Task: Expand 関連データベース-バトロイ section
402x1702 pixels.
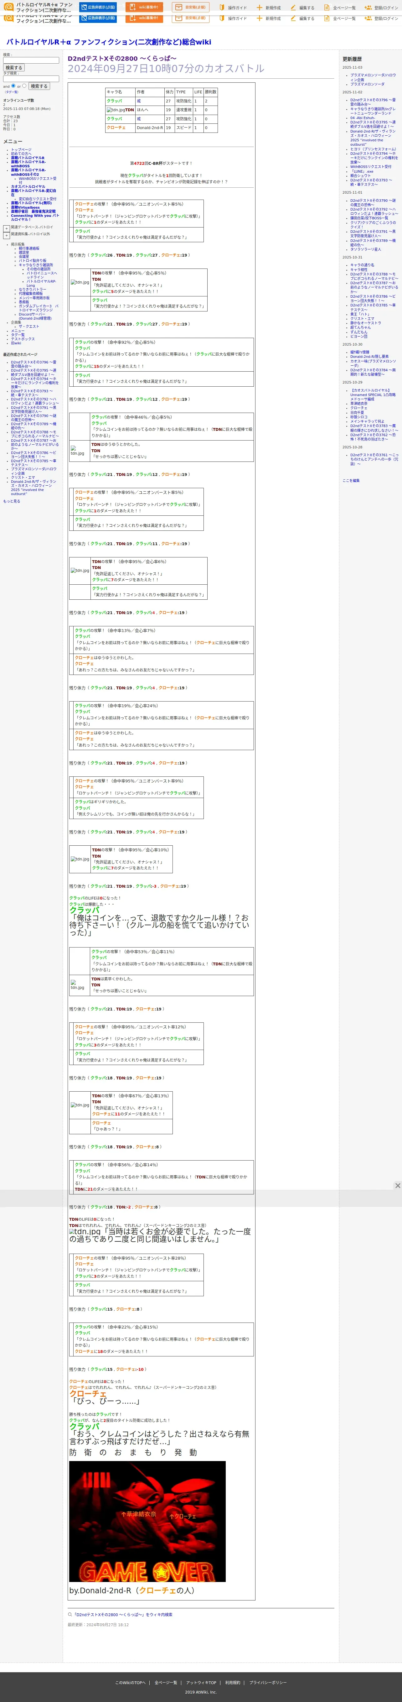Action: (x=7, y=228)
